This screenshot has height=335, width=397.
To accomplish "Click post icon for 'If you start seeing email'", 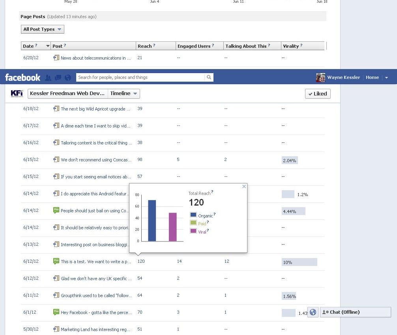I will 56,176.
